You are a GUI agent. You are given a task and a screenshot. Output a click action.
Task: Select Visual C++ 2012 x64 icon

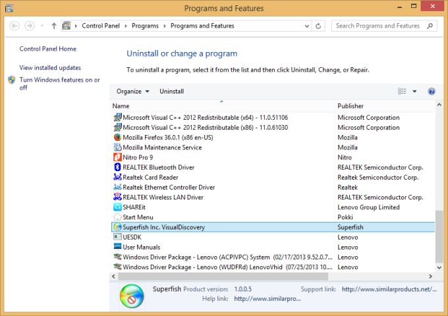coord(117,117)
